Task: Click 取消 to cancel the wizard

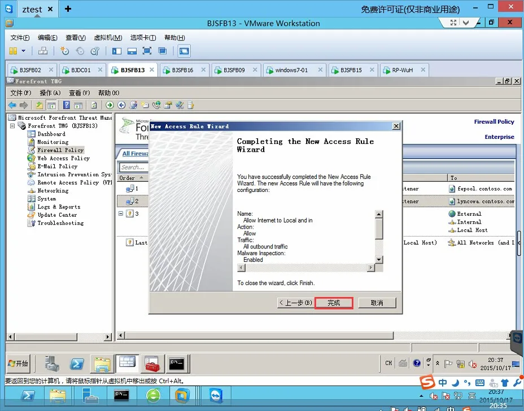Action: [377, 303]
